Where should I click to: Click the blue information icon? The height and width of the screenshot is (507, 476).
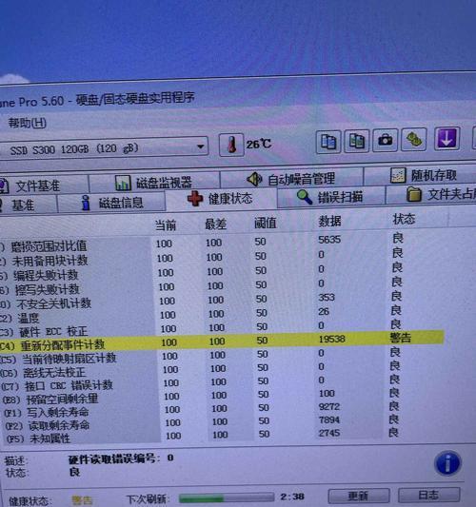447,463
